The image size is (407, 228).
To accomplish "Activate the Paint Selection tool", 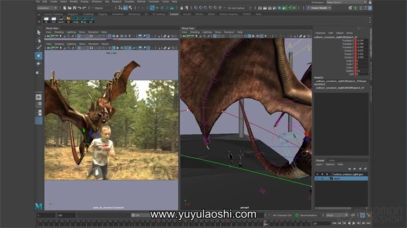I will coord(39,48).
